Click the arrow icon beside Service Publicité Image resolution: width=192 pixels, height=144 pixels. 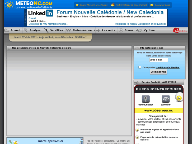[x=137, y=82]
